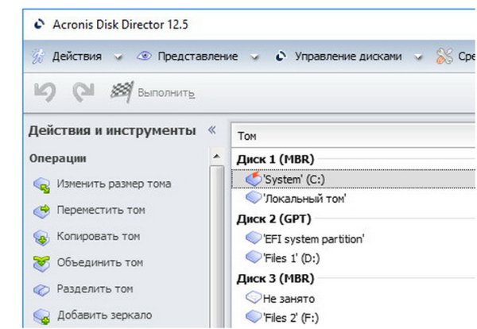Click the Redo arrow button
The image size is (477, 329).
point(83,92)
